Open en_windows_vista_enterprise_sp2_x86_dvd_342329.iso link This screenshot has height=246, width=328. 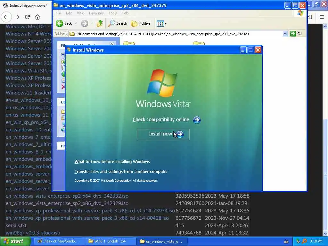tap(67, 203)
